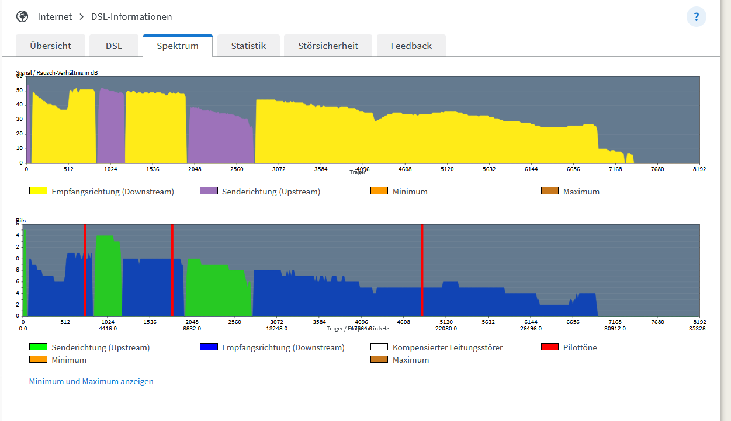Go to the Feedback tab

(411, 46)
